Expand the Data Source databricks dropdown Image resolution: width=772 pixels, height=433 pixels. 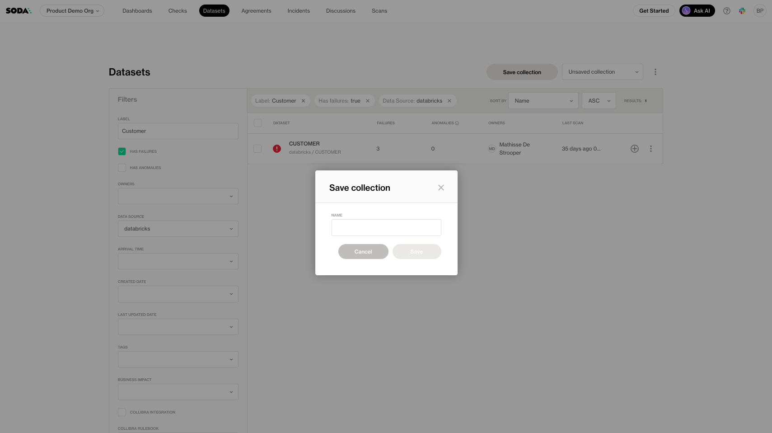click(178, 229)
